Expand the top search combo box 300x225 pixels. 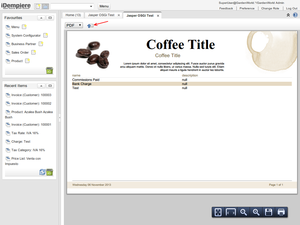click(91, 6)
